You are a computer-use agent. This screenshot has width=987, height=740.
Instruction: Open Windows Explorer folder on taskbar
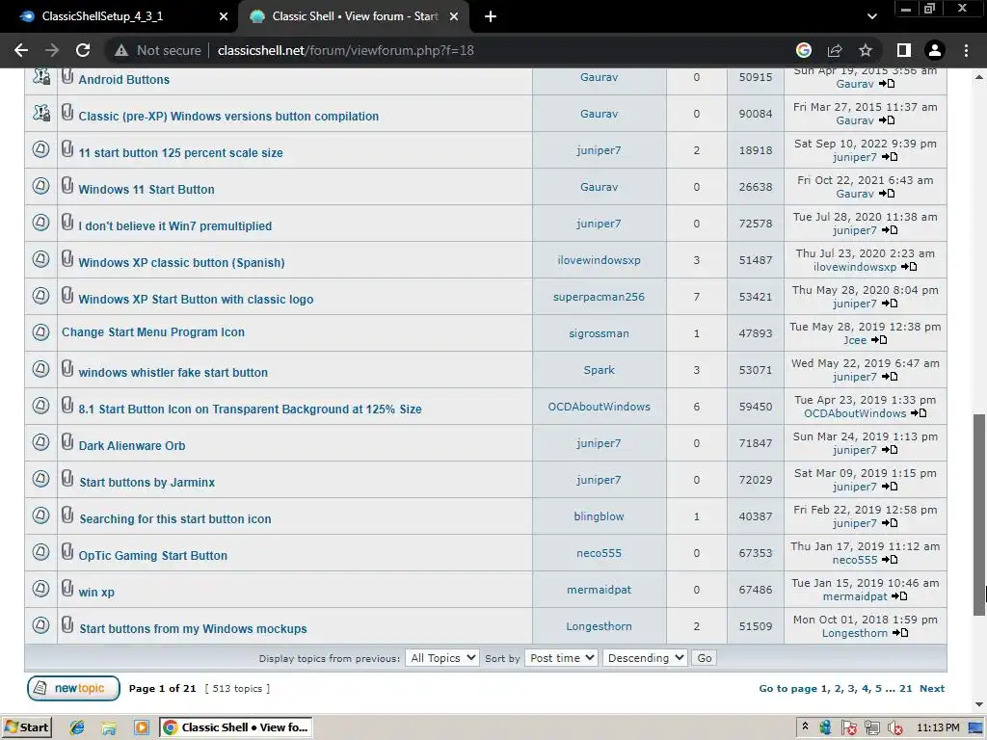[x=109, y=728]
